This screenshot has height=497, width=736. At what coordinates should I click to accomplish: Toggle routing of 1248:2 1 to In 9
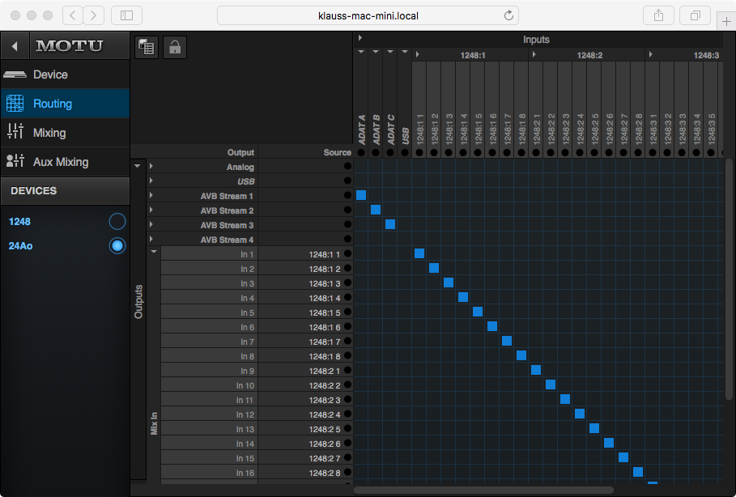click(x=535, y=370)
